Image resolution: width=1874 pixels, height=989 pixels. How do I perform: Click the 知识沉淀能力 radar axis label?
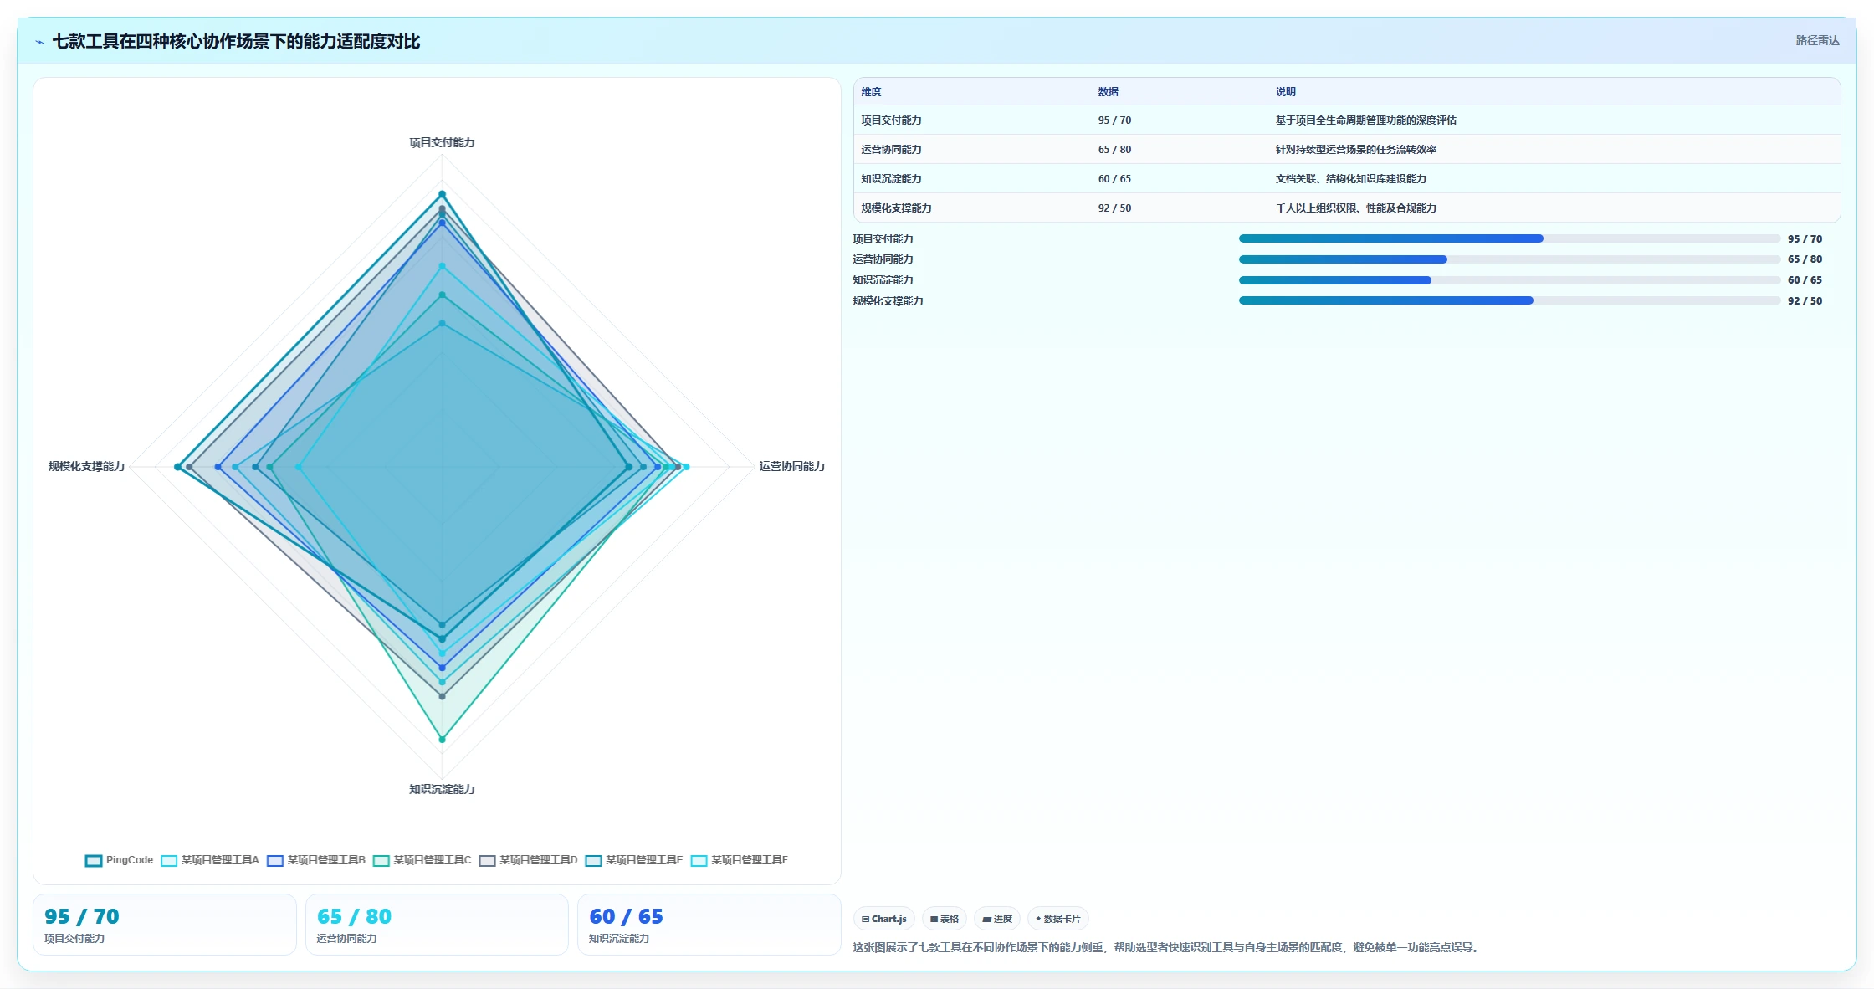tap(442, 790)
